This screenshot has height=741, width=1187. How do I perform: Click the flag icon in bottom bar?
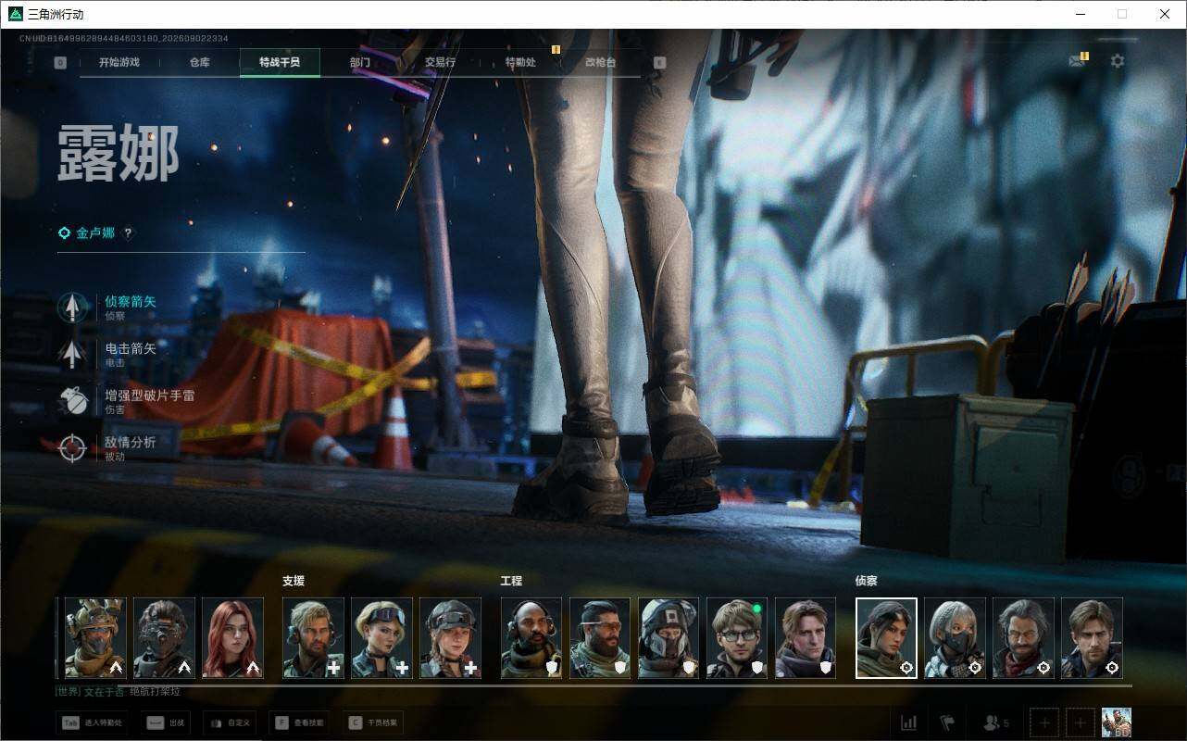tap(947, 722)
